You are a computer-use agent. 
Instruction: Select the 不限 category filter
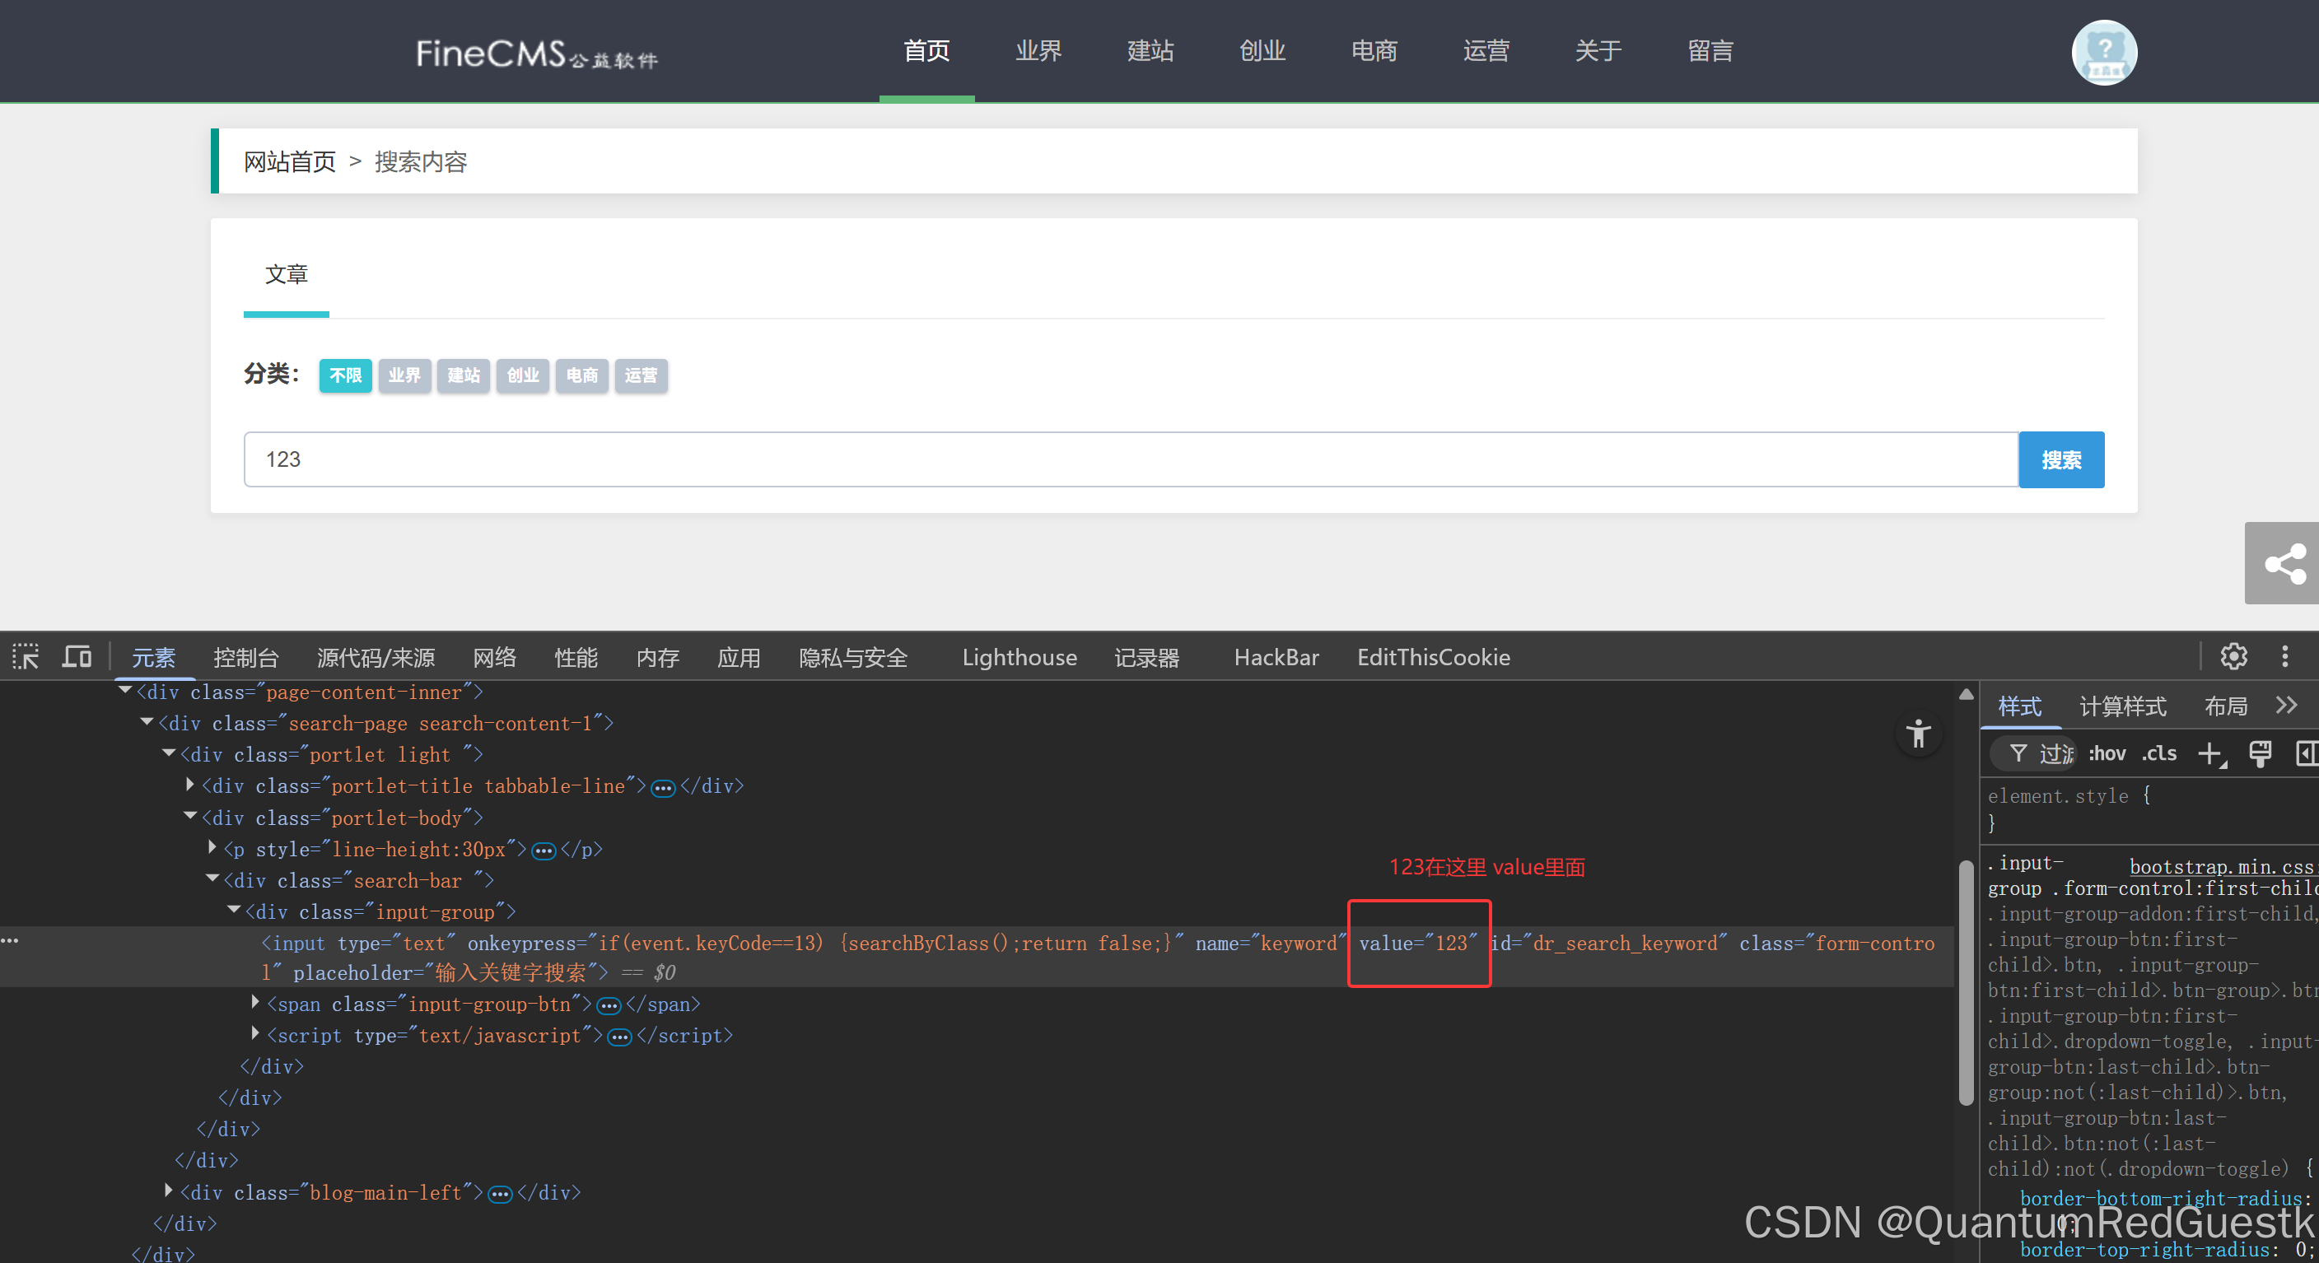345,375
